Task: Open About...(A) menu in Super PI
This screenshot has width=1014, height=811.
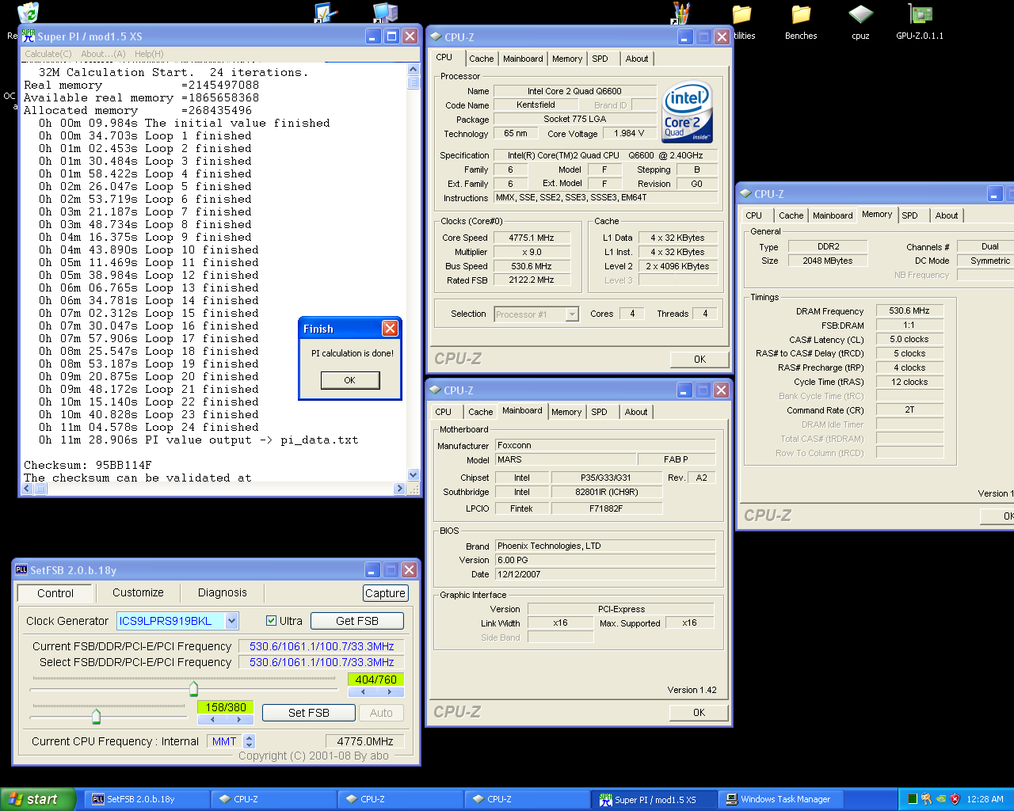Action: coord(103,54)
